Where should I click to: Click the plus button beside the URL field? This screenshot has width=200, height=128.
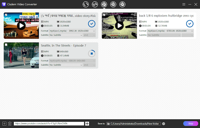pos(87,123)
